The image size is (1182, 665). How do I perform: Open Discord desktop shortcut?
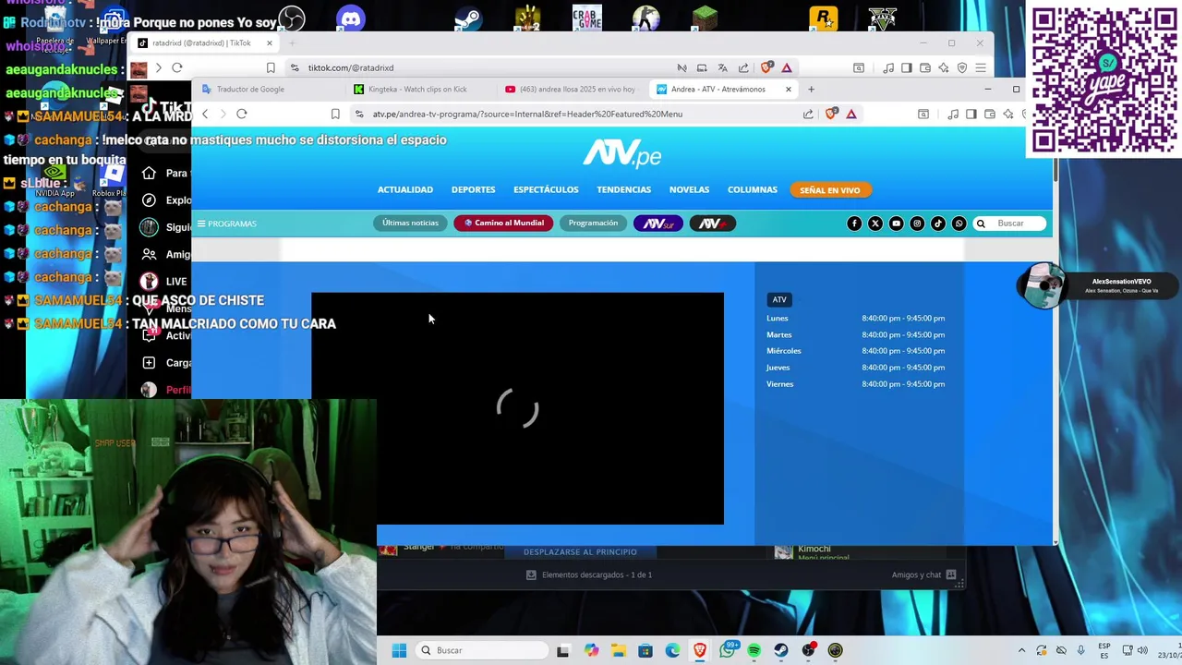coord(351,18)
